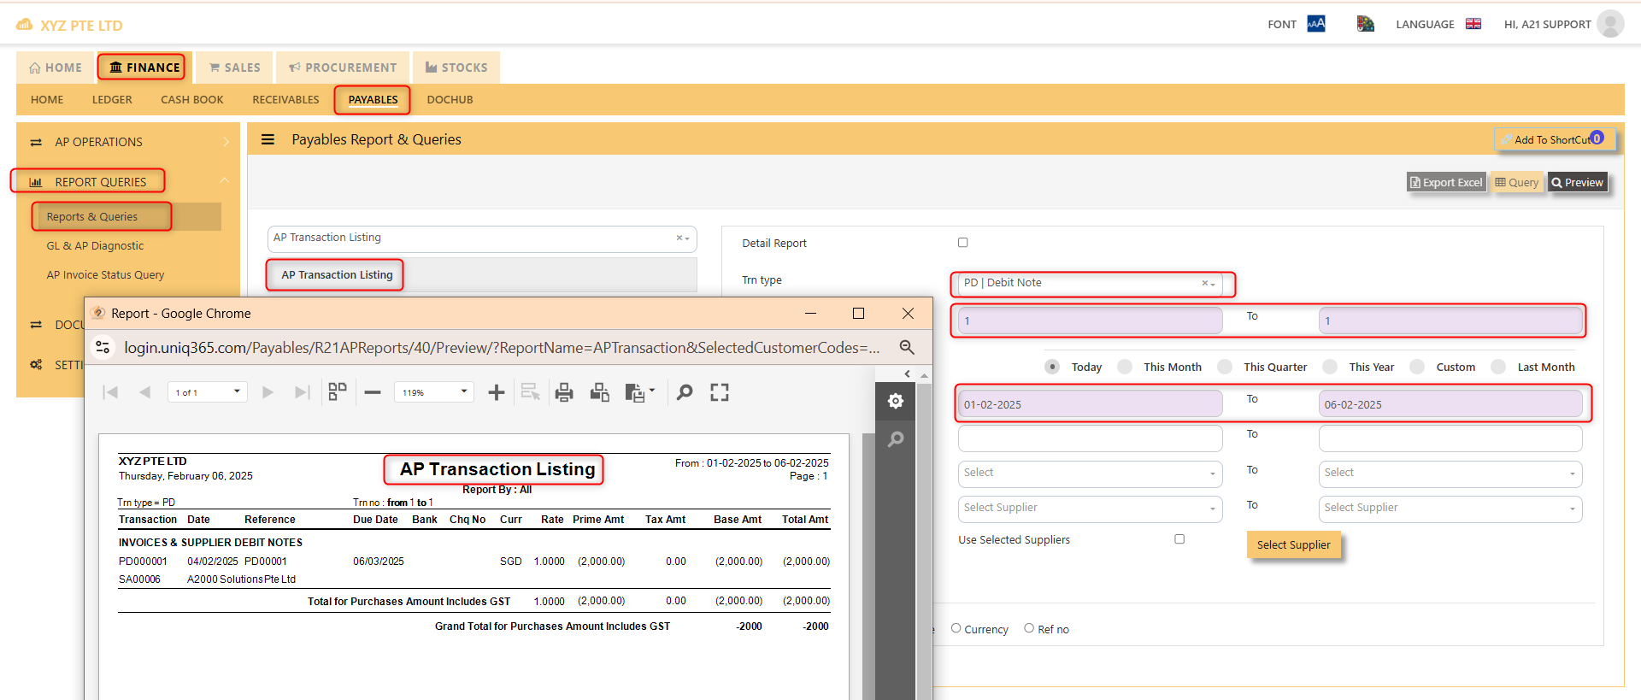The height and width of the screenshot is (700, 1641).
Task: Open the PROCUREMENT module tab
Action: click(x=343, y=68)
